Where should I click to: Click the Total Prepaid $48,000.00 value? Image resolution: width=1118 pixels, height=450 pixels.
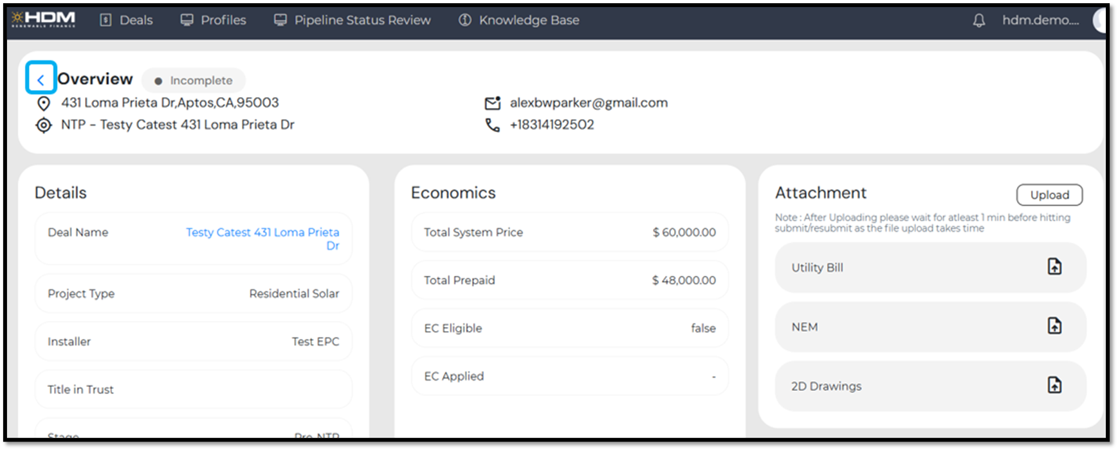(684, 280)
